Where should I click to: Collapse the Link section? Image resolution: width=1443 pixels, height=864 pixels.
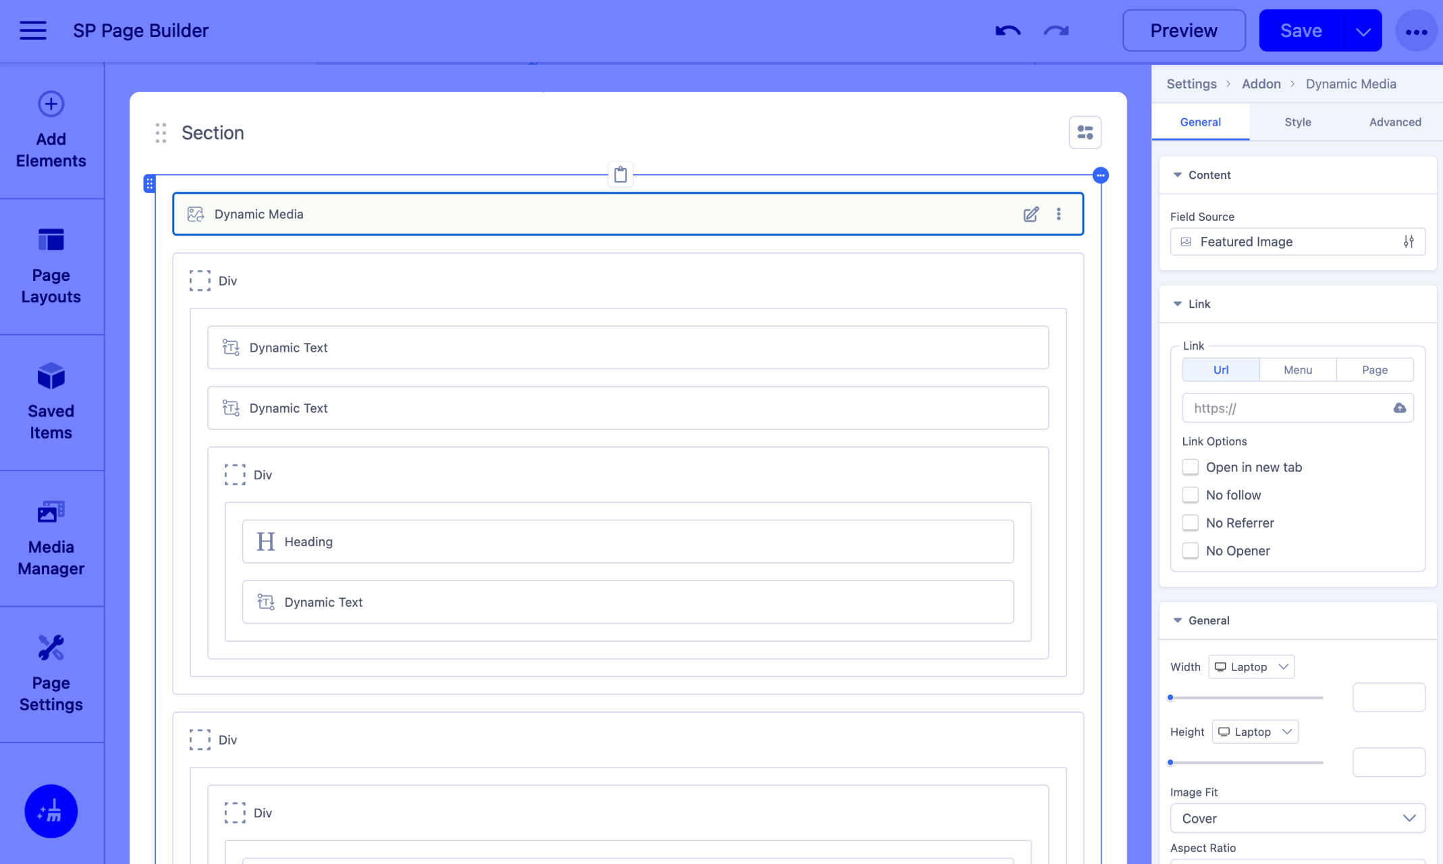click(1178, 304)
